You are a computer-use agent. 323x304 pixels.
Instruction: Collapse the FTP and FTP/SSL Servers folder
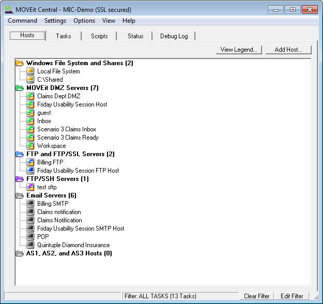click(20, 154)
